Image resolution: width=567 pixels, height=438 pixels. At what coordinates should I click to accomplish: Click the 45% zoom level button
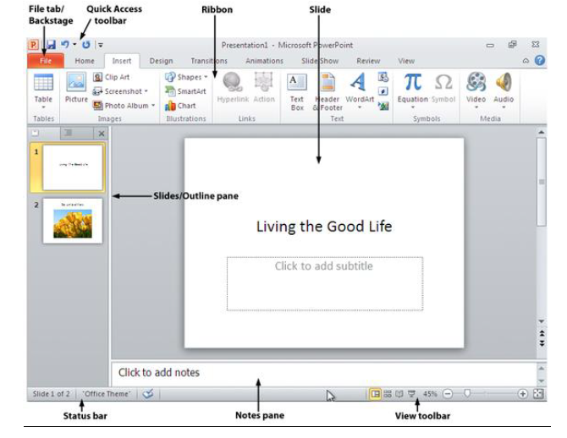(430, 394)
